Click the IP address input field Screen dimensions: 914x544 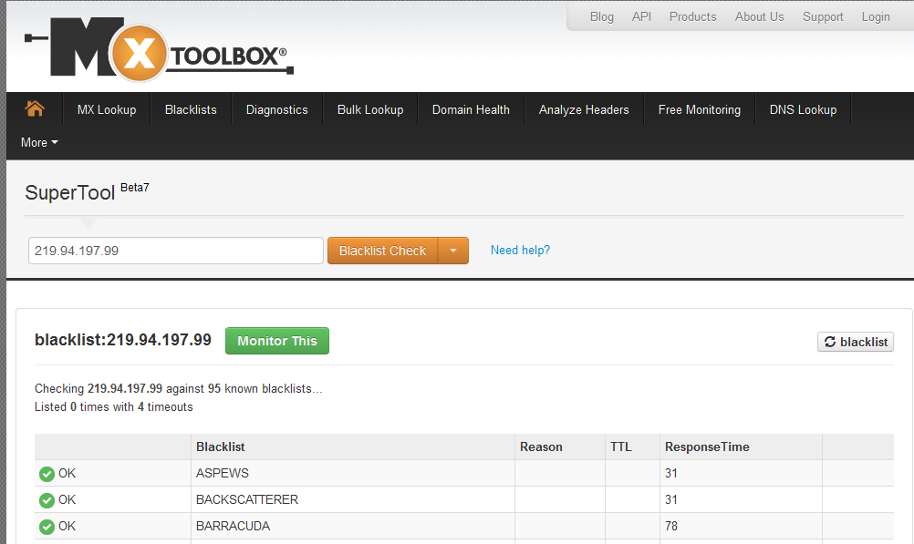(x=175, y=251)
